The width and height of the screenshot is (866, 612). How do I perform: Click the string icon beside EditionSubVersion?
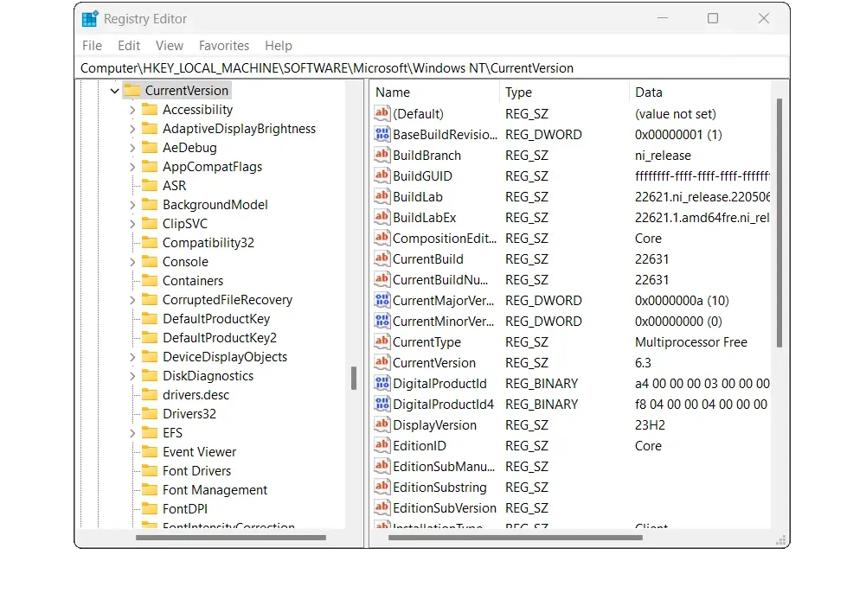[x=382, y=507]
